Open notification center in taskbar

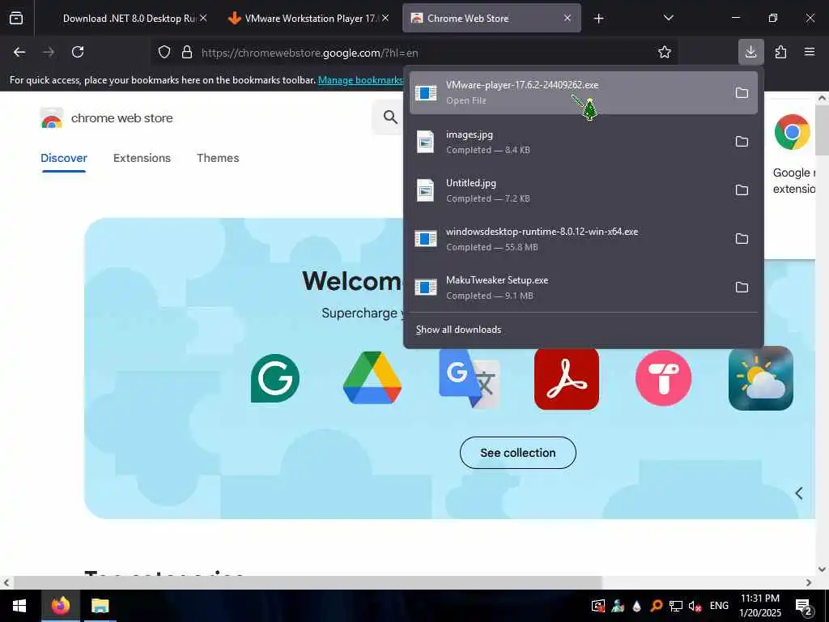click(x=804, y=606)
